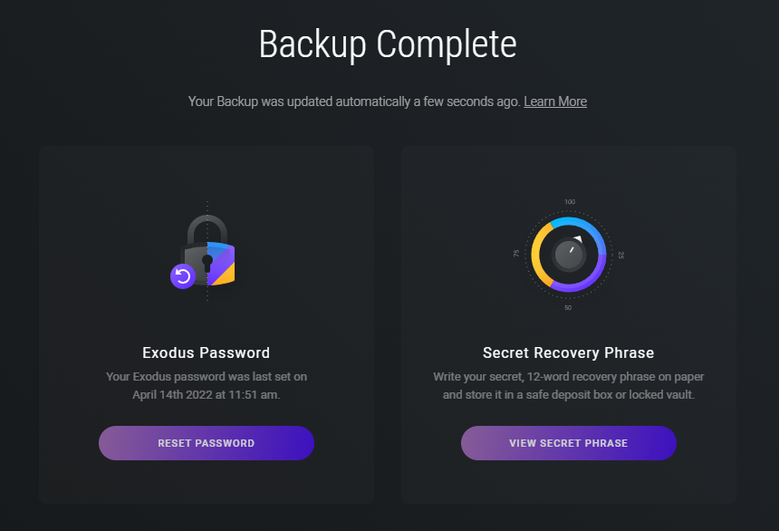779x531 pixels.
Task: Click the RESET PASSWORD button
Action: 207,443
